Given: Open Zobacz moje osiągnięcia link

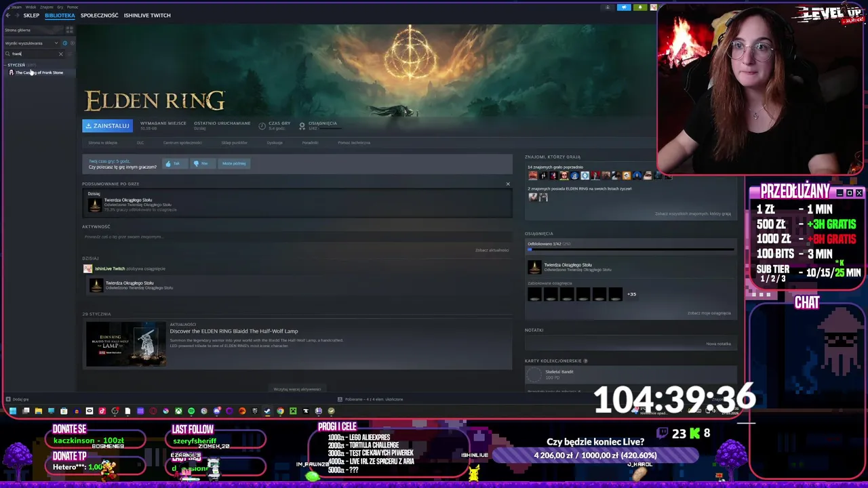Looking at the screenshot, I should pyautogui.click(x=709, y=313).
